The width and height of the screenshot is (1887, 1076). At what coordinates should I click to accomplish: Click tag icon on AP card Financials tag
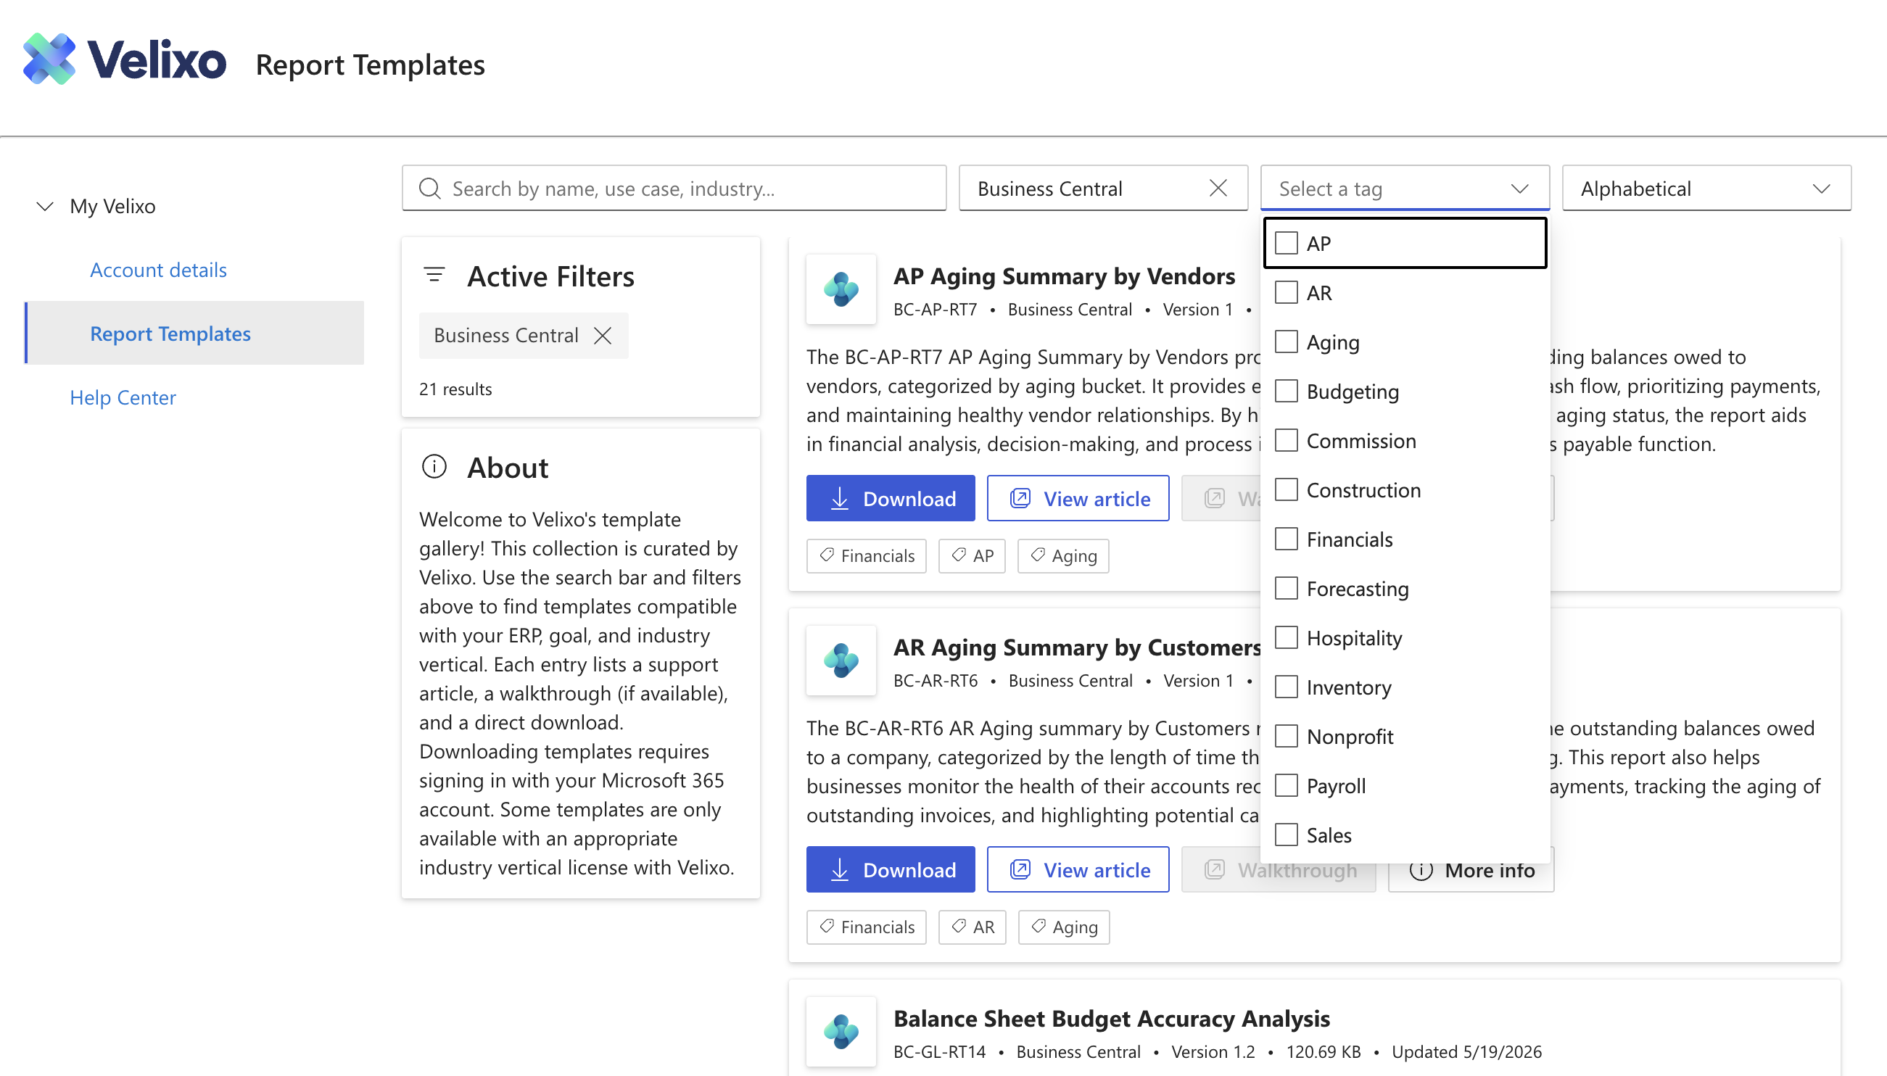click(827, 555)
